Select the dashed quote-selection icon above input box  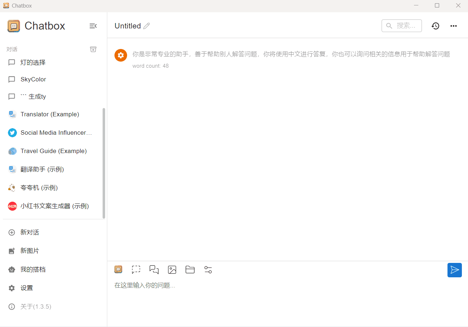136,269
